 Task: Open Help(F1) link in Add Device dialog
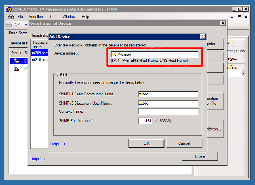click(x=58, y=144)
